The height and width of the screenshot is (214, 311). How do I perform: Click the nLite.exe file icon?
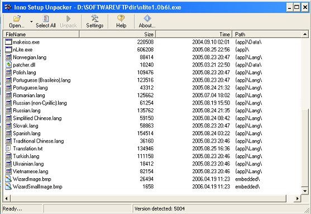point(8,50)
